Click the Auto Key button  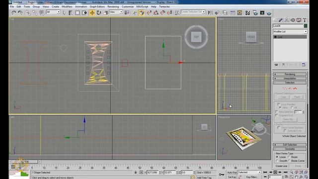tap(232, 173)
